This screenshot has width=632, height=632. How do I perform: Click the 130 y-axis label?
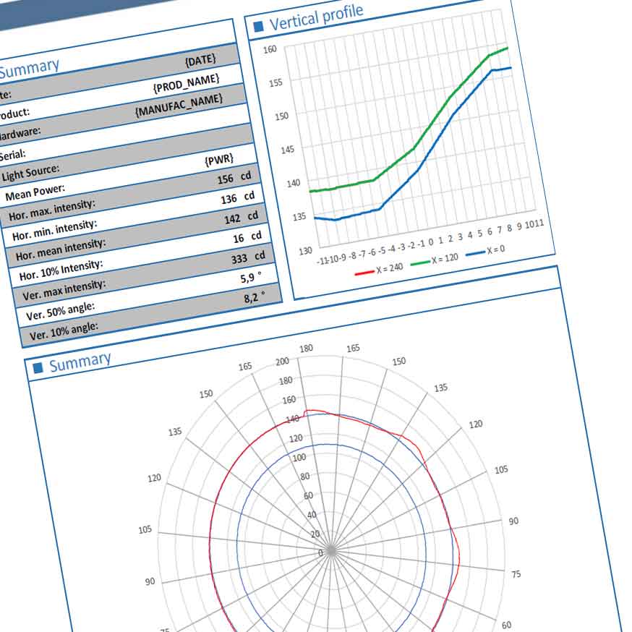(305, 251)
